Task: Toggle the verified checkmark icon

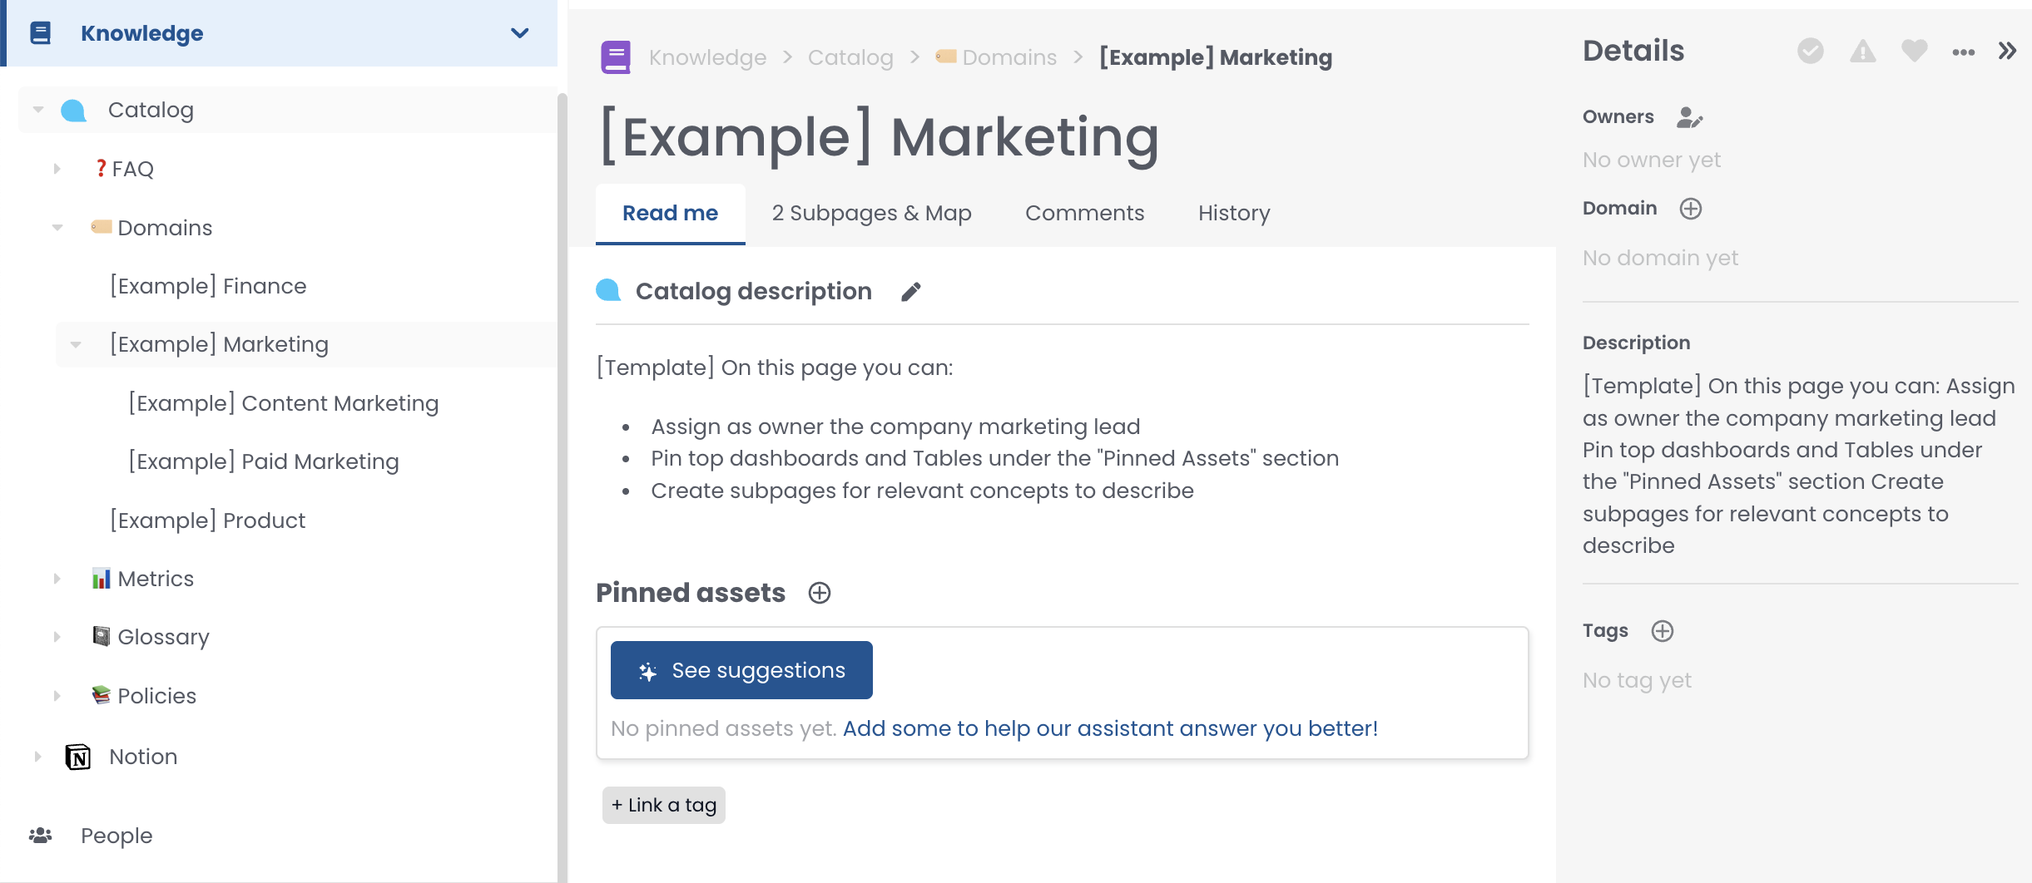Action: 1810,52
